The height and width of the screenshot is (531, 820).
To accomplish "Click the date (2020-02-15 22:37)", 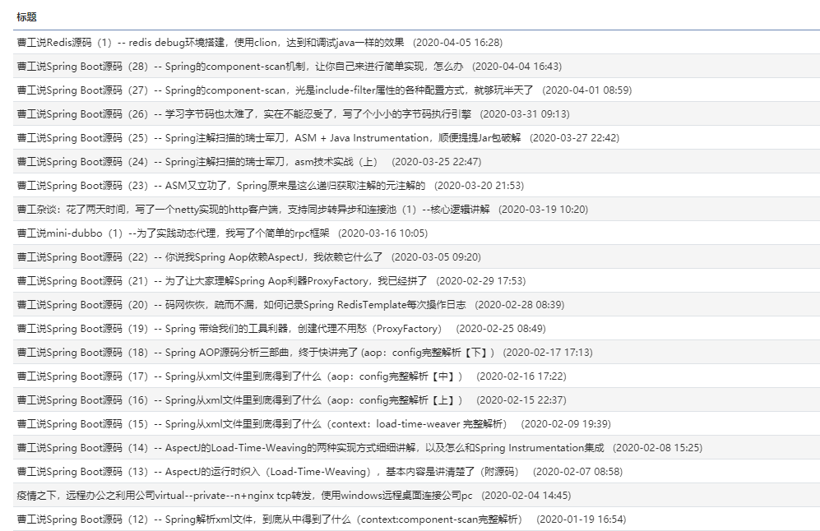I will point(521,400).
